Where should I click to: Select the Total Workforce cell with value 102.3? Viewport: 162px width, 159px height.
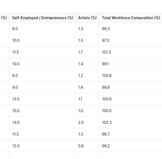coord(130,123)
